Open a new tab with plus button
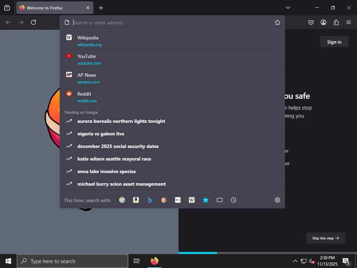357x268 pixels. tap(101, 8)
